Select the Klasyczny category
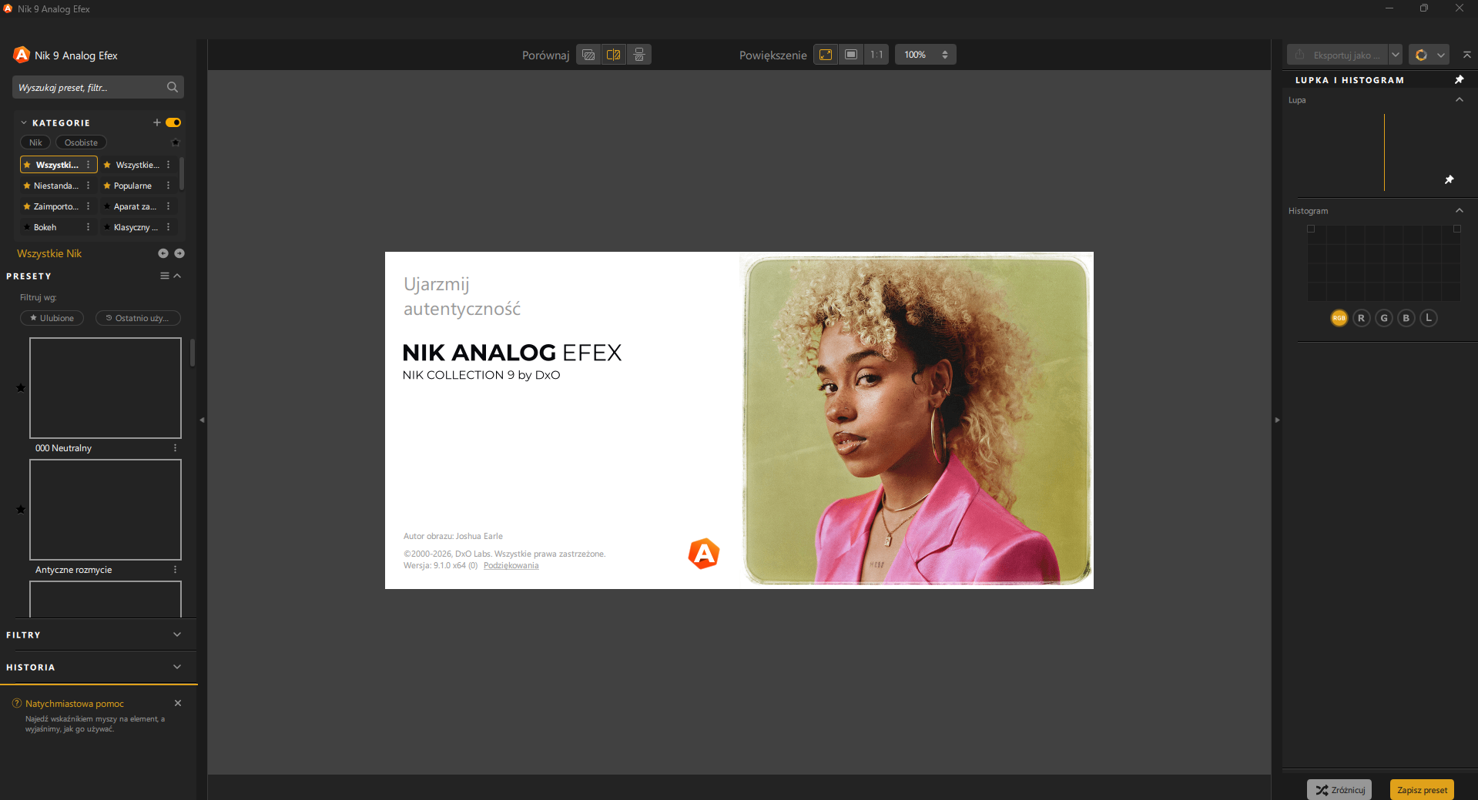 (x=136, y=227)
